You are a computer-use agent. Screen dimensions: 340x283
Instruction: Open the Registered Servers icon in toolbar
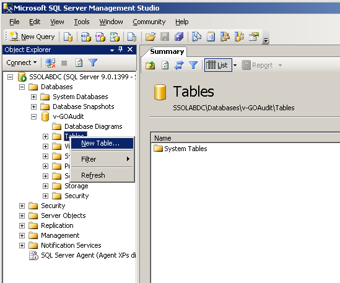[x=197, y=37]
